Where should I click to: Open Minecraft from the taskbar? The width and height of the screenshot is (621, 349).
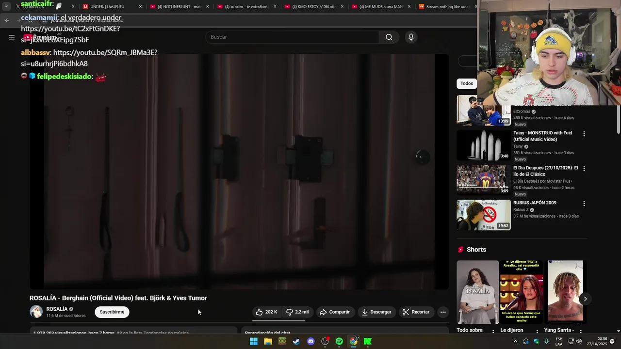[282, 341]
